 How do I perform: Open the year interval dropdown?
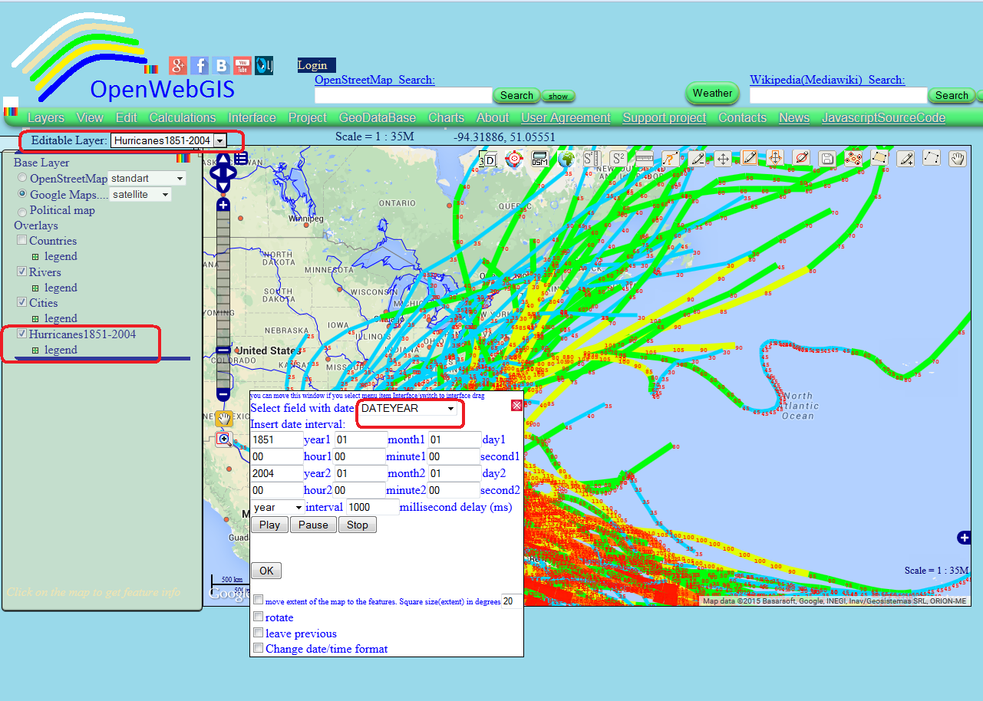[278, 507]
